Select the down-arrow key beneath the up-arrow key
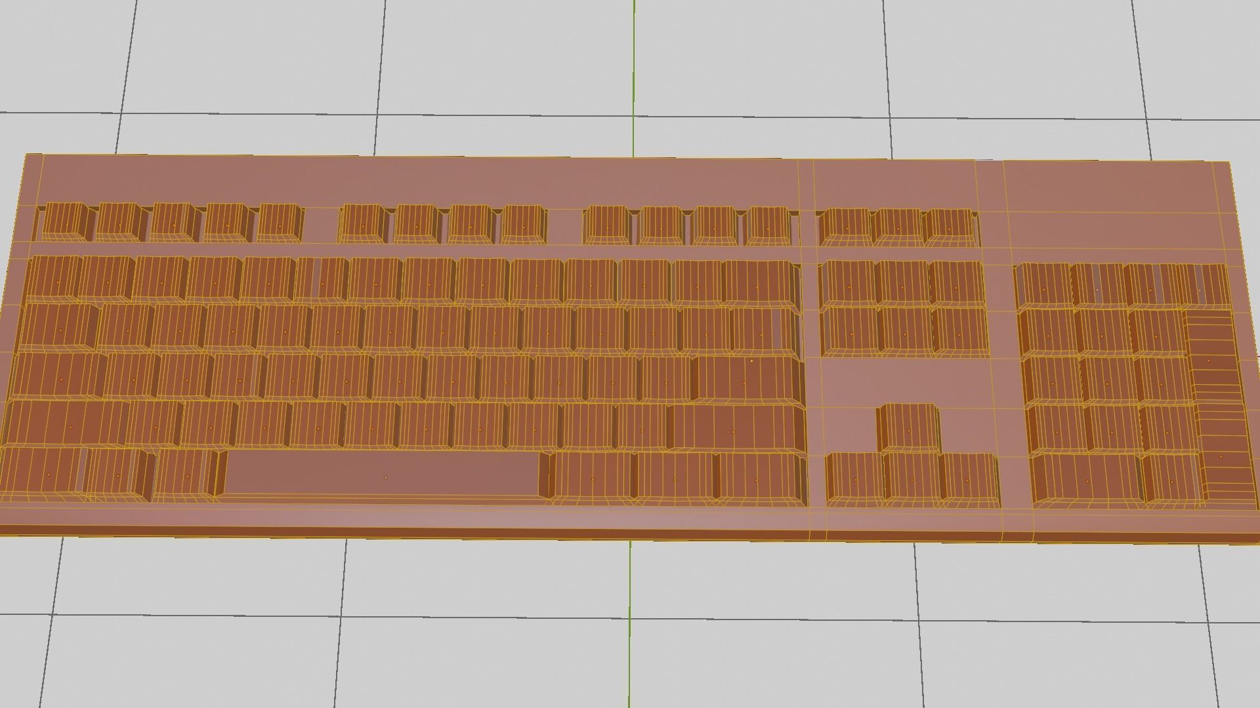 click(912, 479)
